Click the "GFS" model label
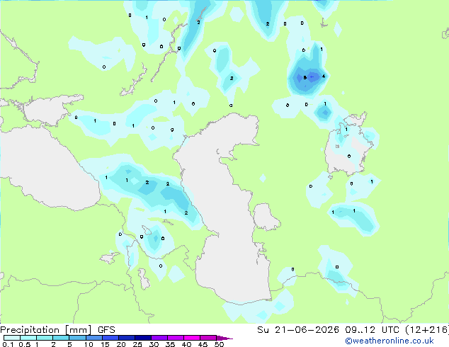 pos(106,330)
